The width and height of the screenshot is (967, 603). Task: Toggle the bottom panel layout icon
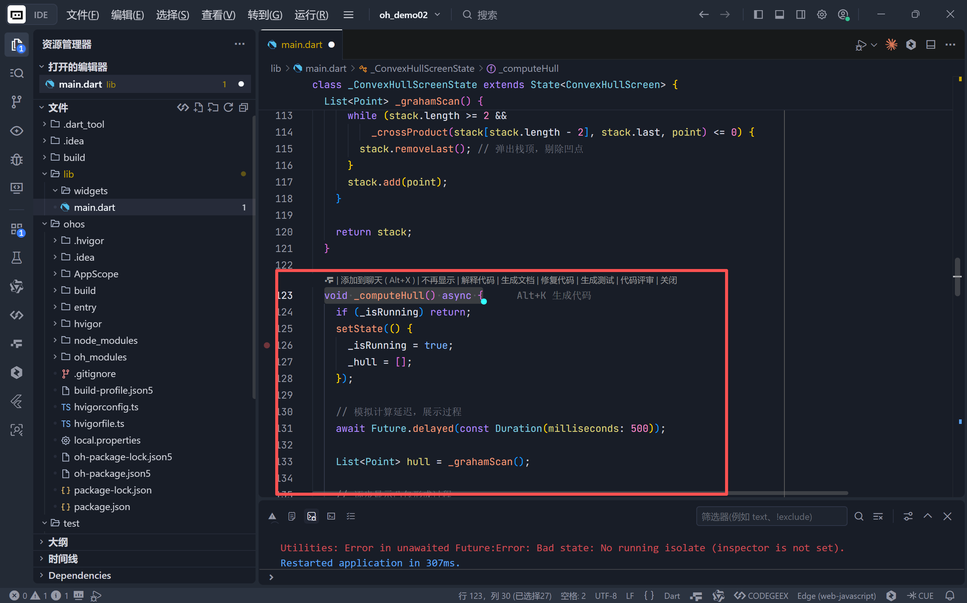[779, 15]
